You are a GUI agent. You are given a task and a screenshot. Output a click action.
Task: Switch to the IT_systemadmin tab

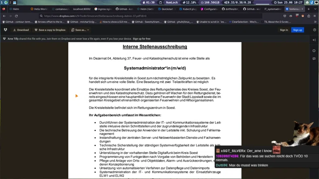(273, 9)
